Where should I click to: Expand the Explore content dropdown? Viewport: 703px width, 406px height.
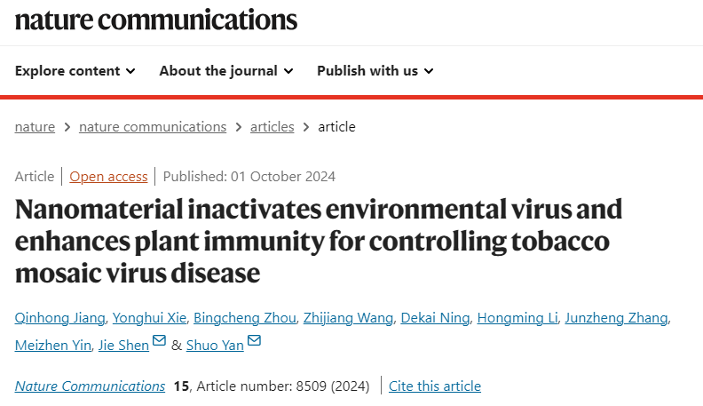75,71
